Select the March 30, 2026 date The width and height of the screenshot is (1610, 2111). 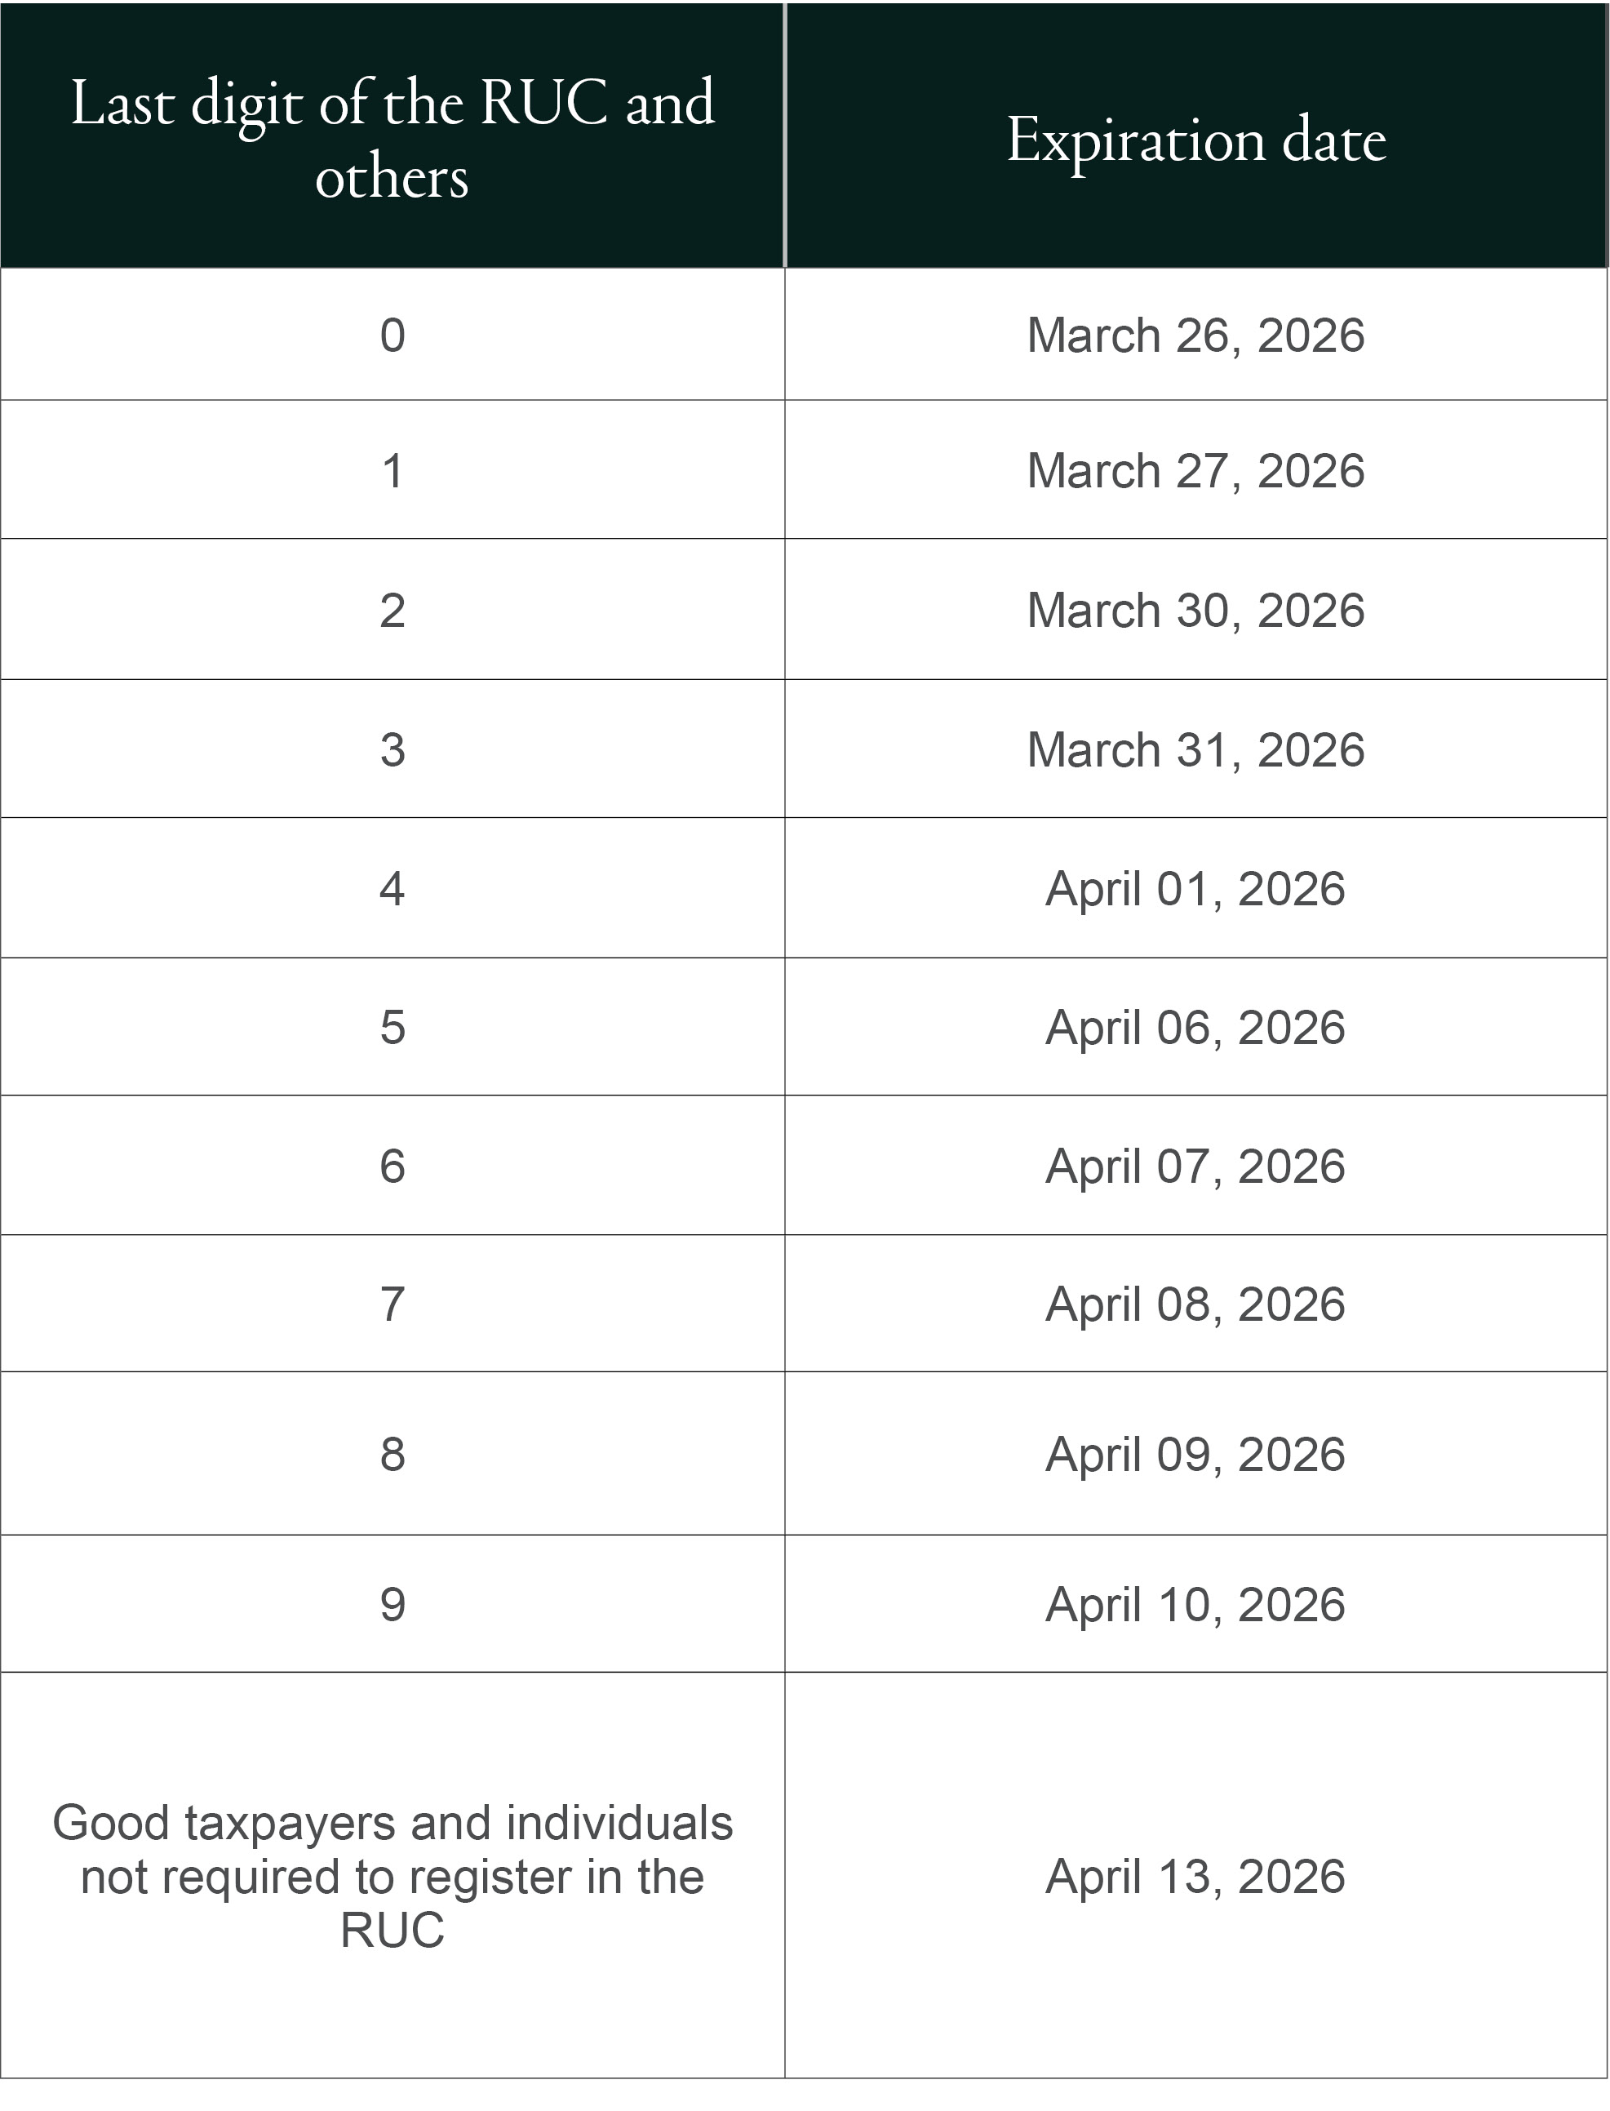point(1196,610)
